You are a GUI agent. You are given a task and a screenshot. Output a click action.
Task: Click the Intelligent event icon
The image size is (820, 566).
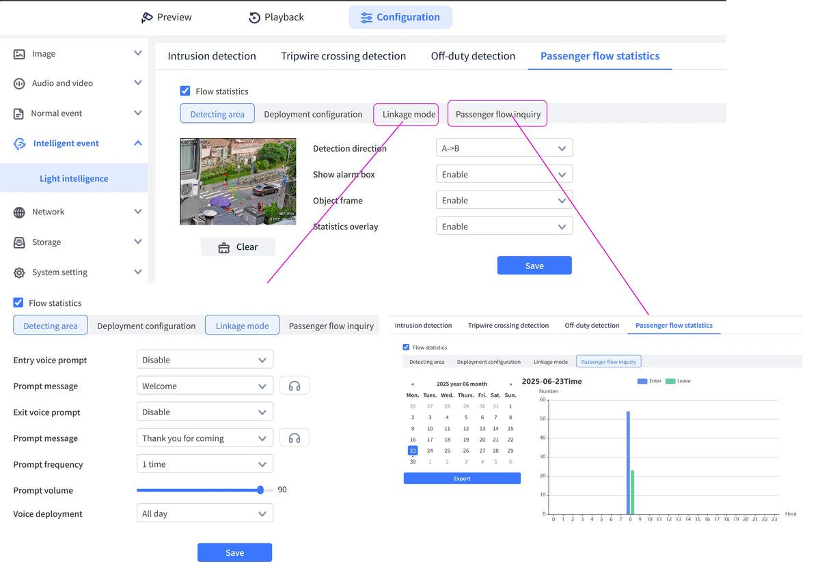click(x=20, y=143)
